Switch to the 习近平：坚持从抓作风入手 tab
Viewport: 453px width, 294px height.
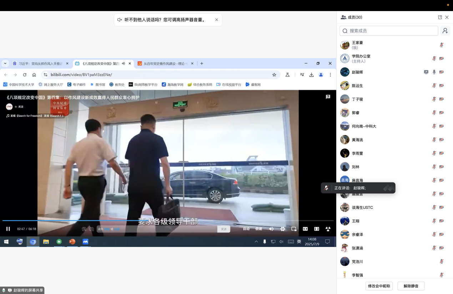41,63
